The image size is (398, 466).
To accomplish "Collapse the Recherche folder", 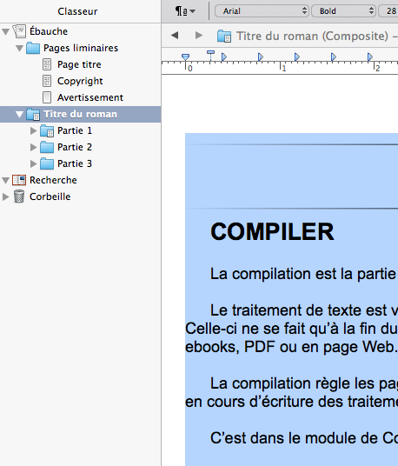I will [5, 180].
